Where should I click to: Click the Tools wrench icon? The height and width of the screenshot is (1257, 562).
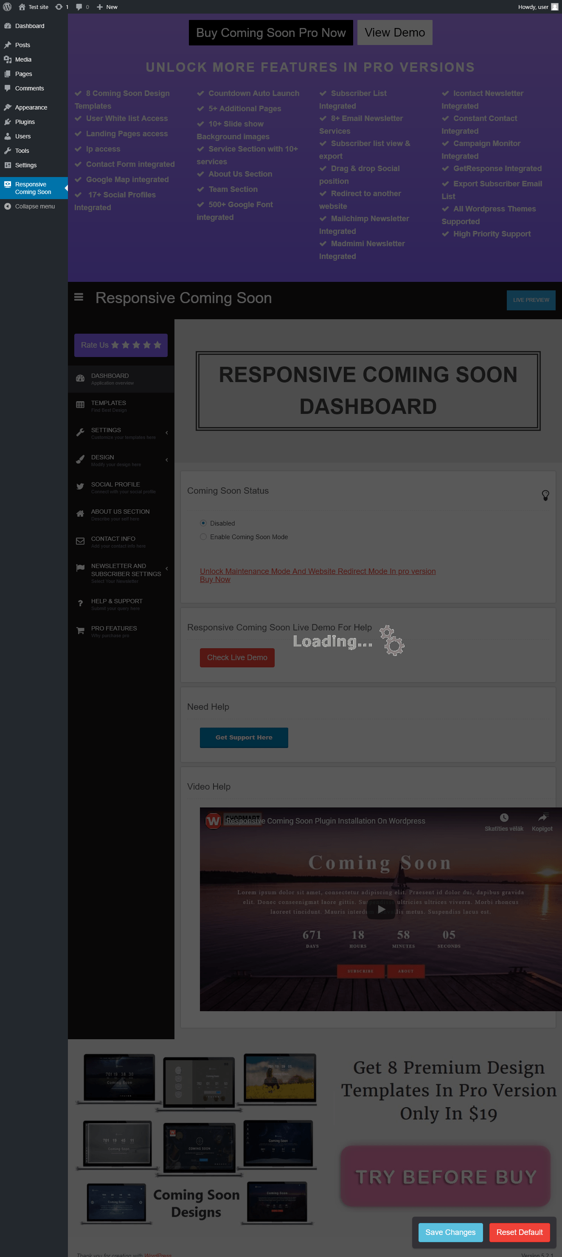tap(7, 151)
